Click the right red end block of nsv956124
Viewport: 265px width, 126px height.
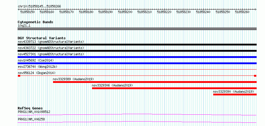coord(255,76)
